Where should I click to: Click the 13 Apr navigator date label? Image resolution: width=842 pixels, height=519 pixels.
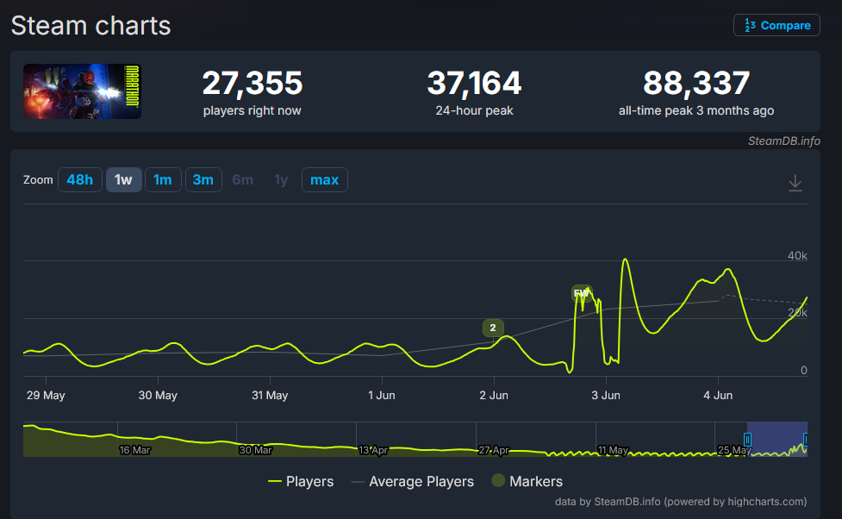pyautogui.click(x=373, y=450)
